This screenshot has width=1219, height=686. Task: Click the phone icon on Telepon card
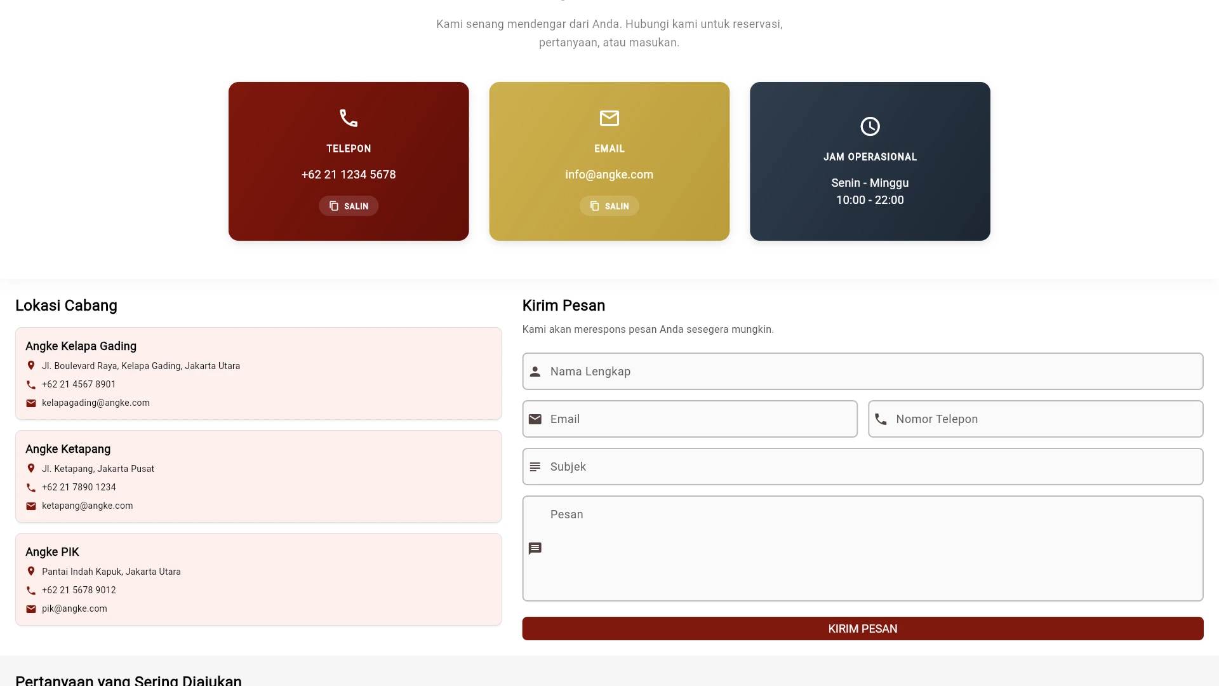click(x=349, y=118)
